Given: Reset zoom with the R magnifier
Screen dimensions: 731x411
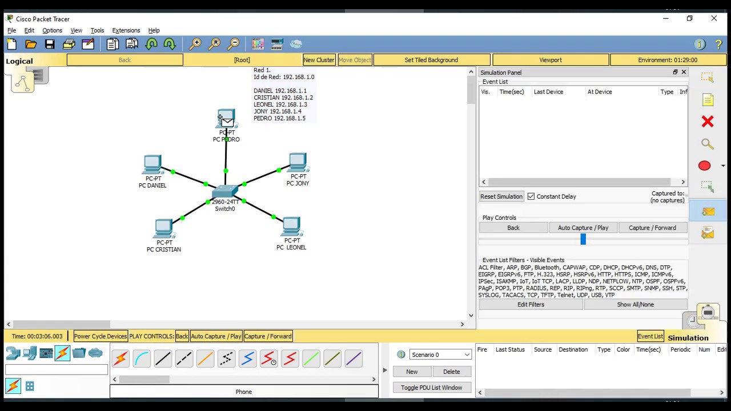Looking at the screenshot, I should 215,44.
